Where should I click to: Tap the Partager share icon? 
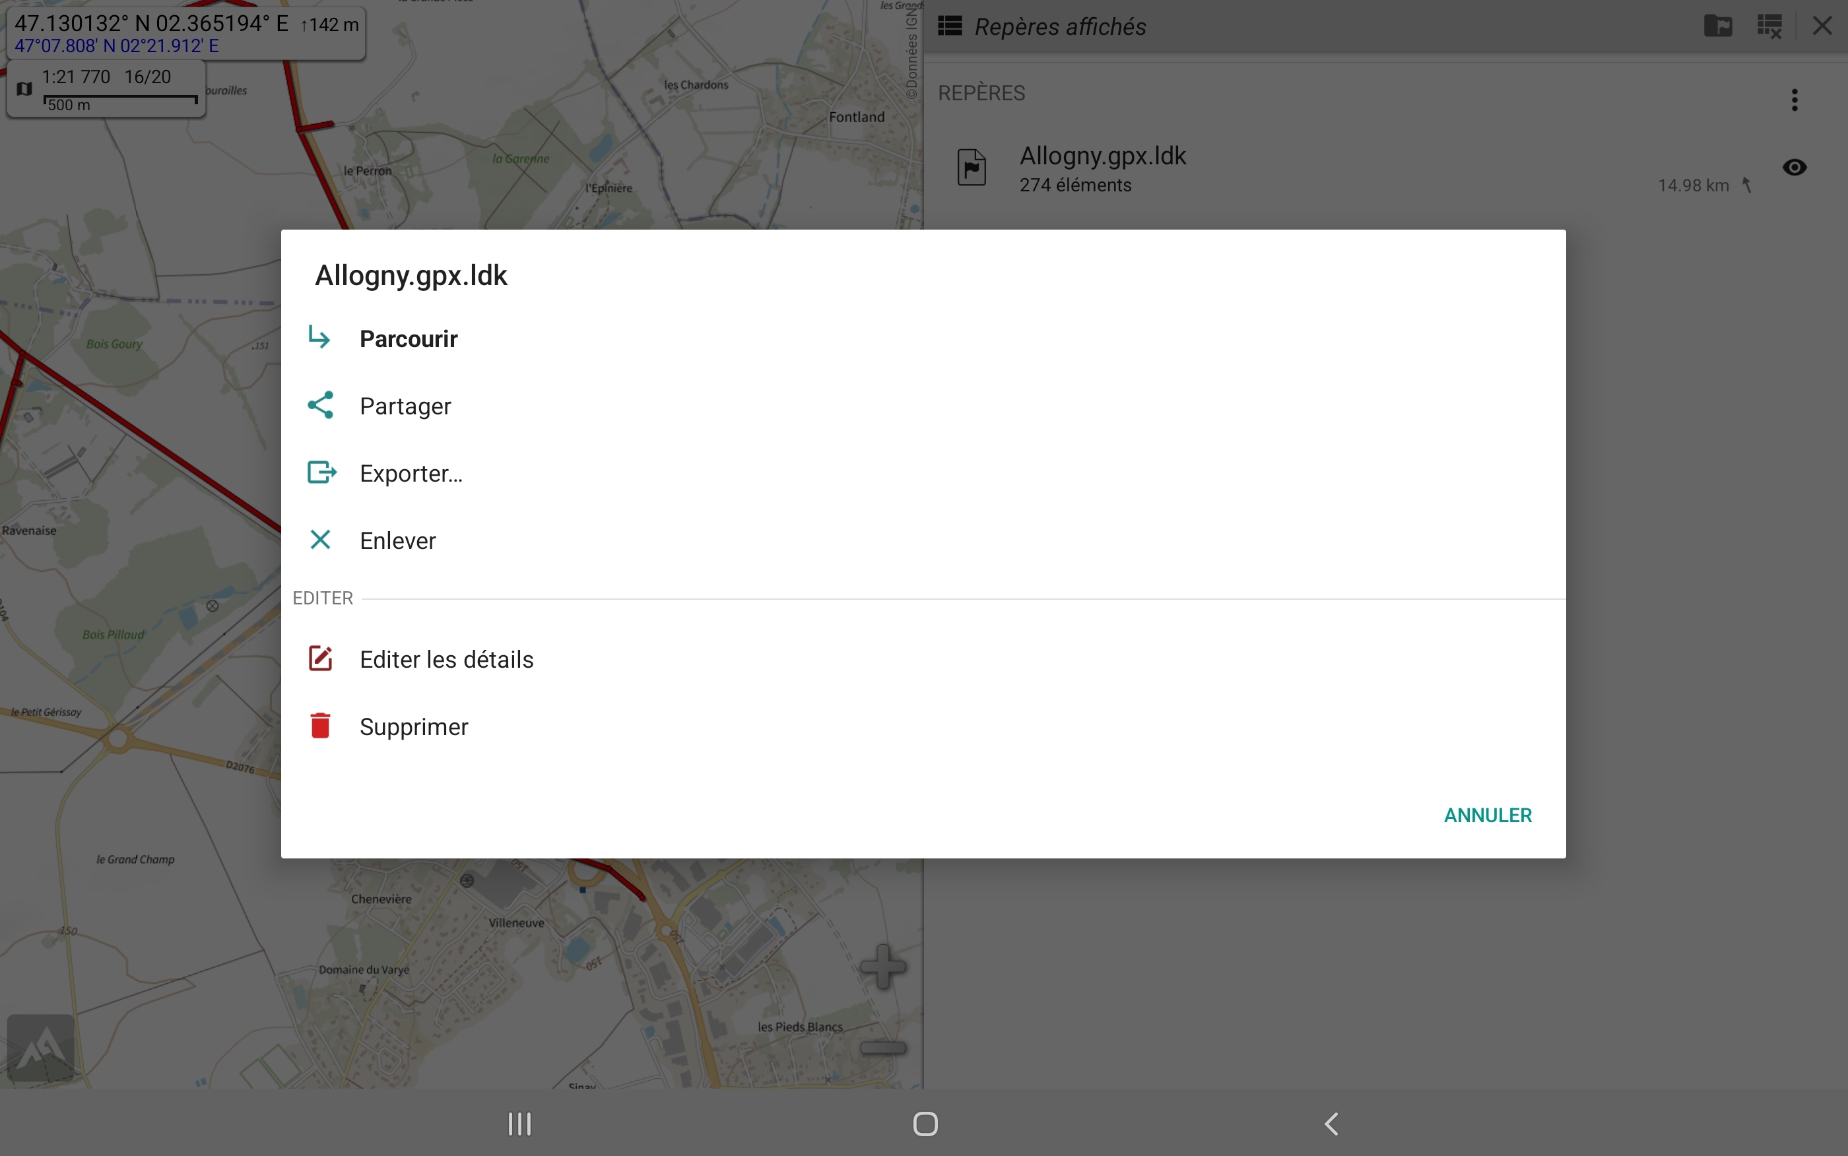tap(320, 405)
